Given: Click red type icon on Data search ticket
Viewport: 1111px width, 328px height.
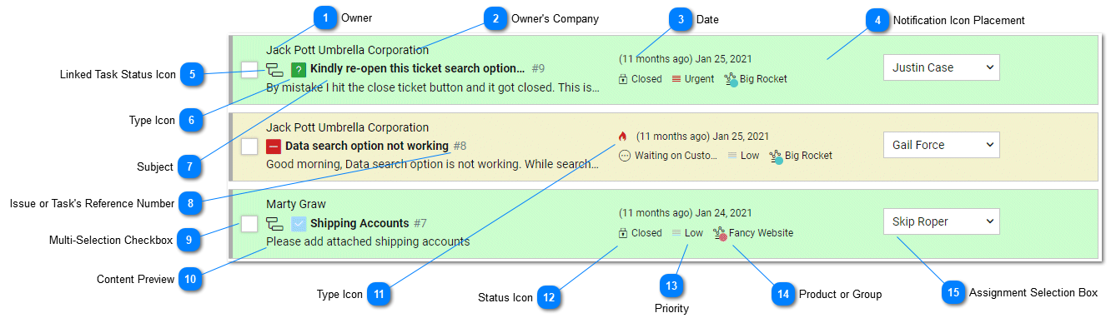Looking at the screenshot, I should [x=274, y=147].
